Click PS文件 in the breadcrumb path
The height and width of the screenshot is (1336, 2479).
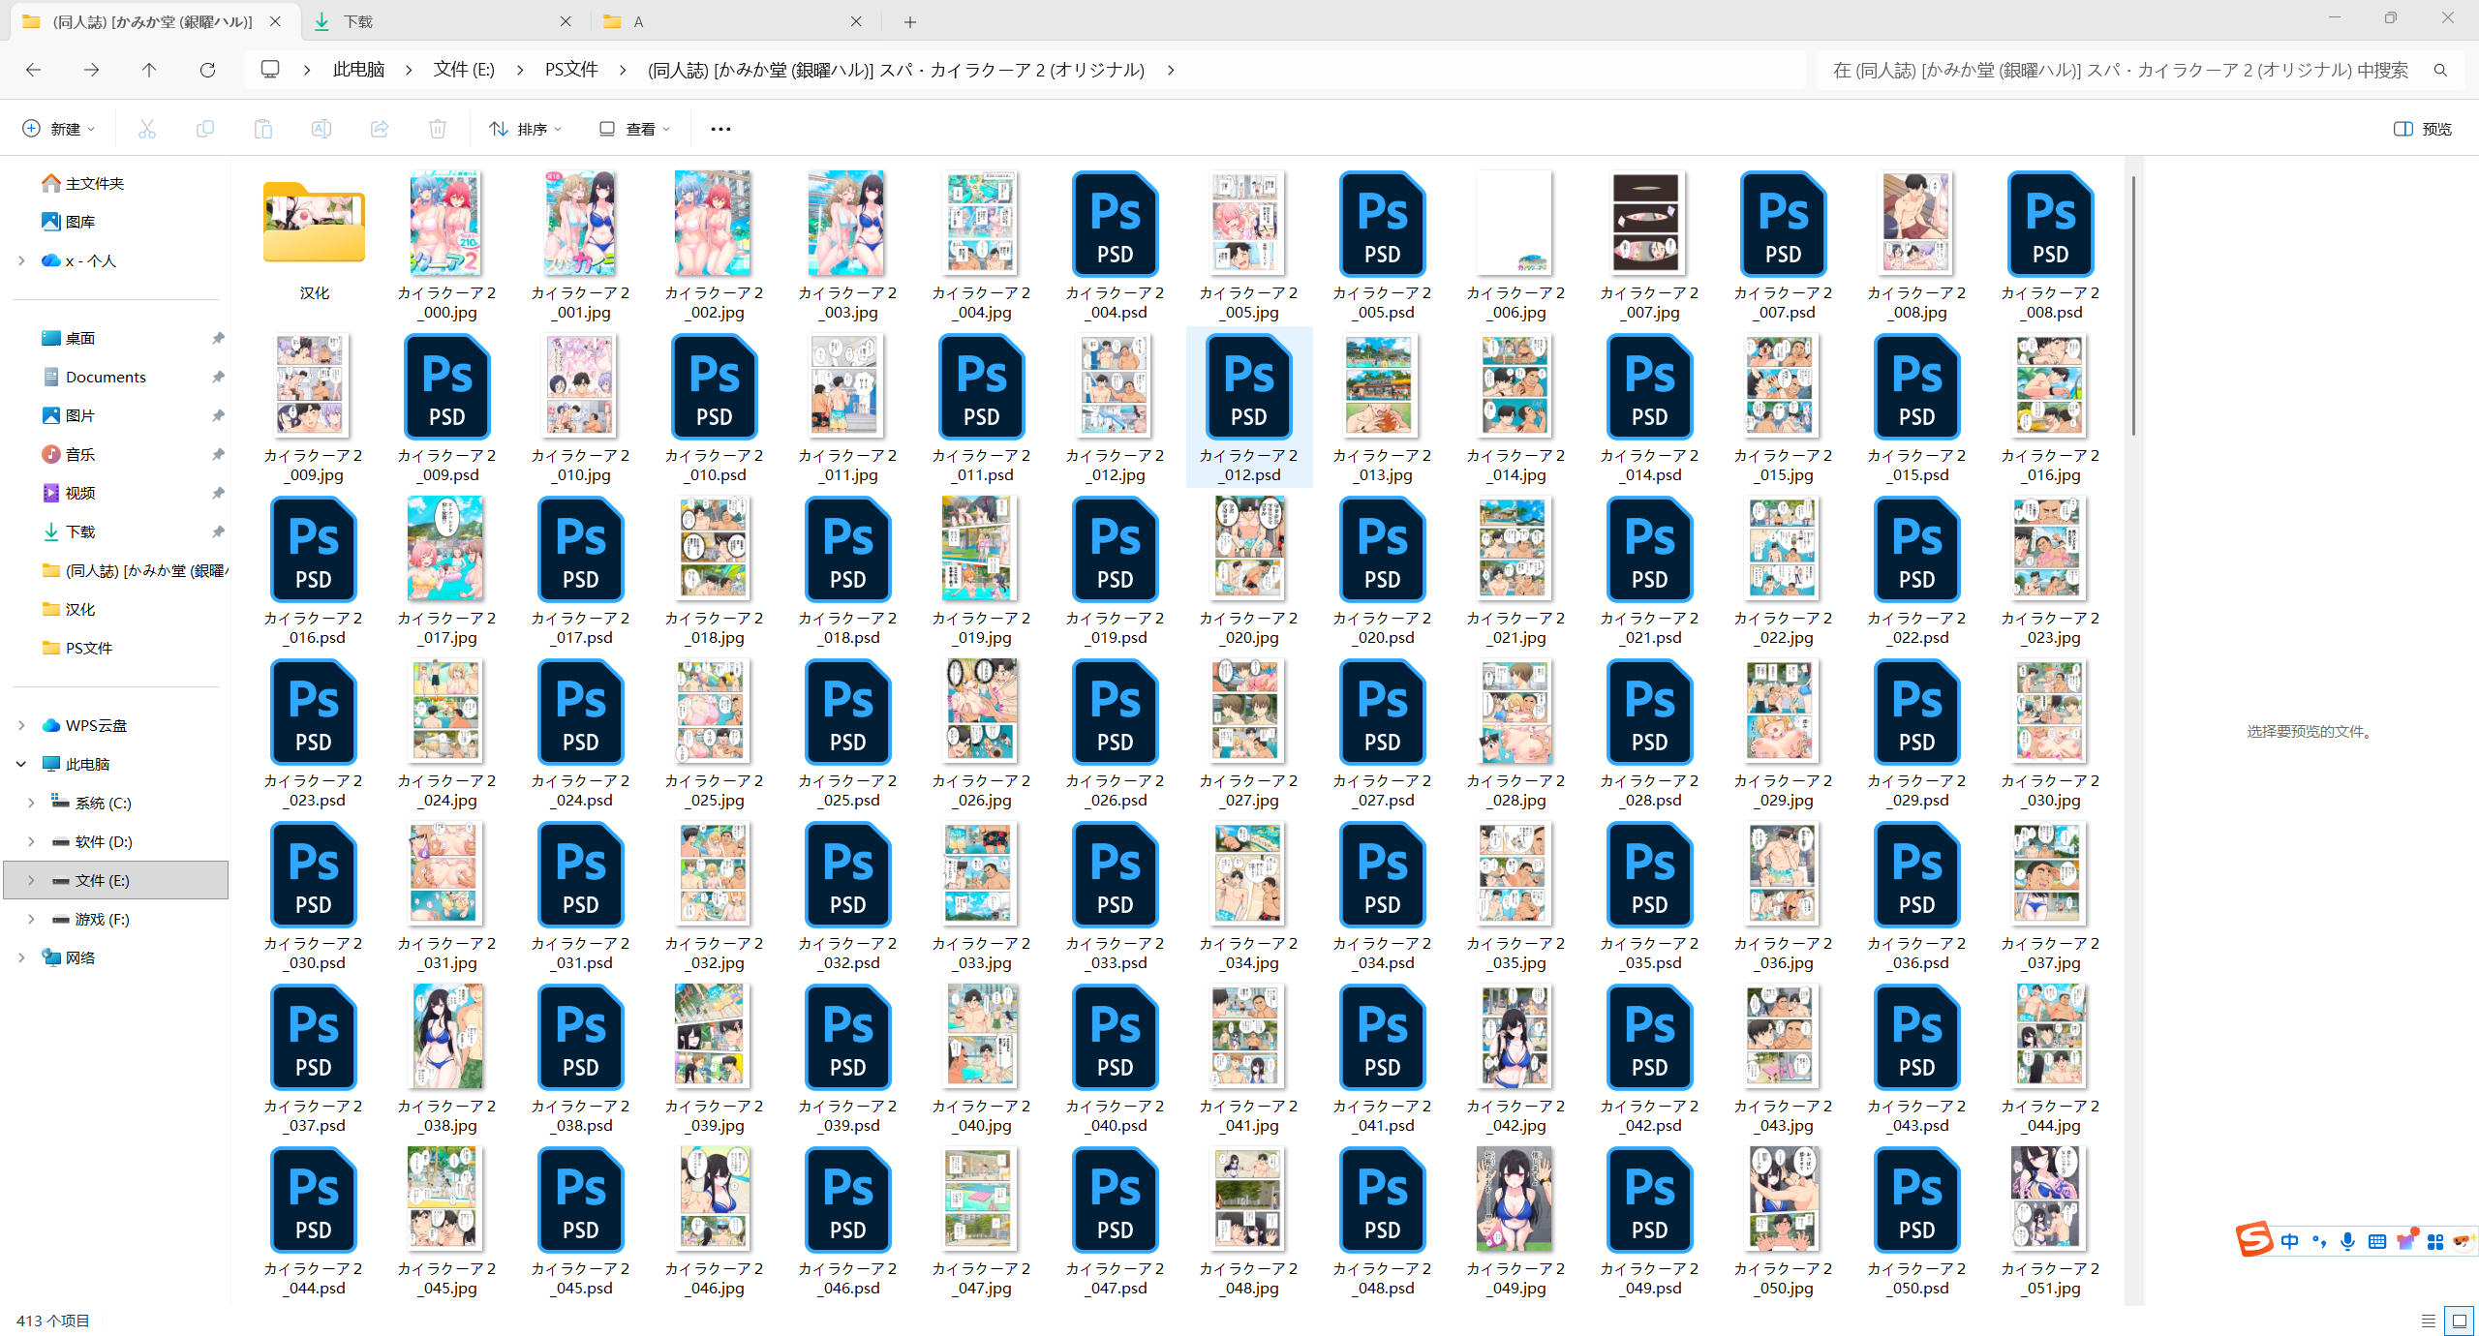[x=571, y=70]
